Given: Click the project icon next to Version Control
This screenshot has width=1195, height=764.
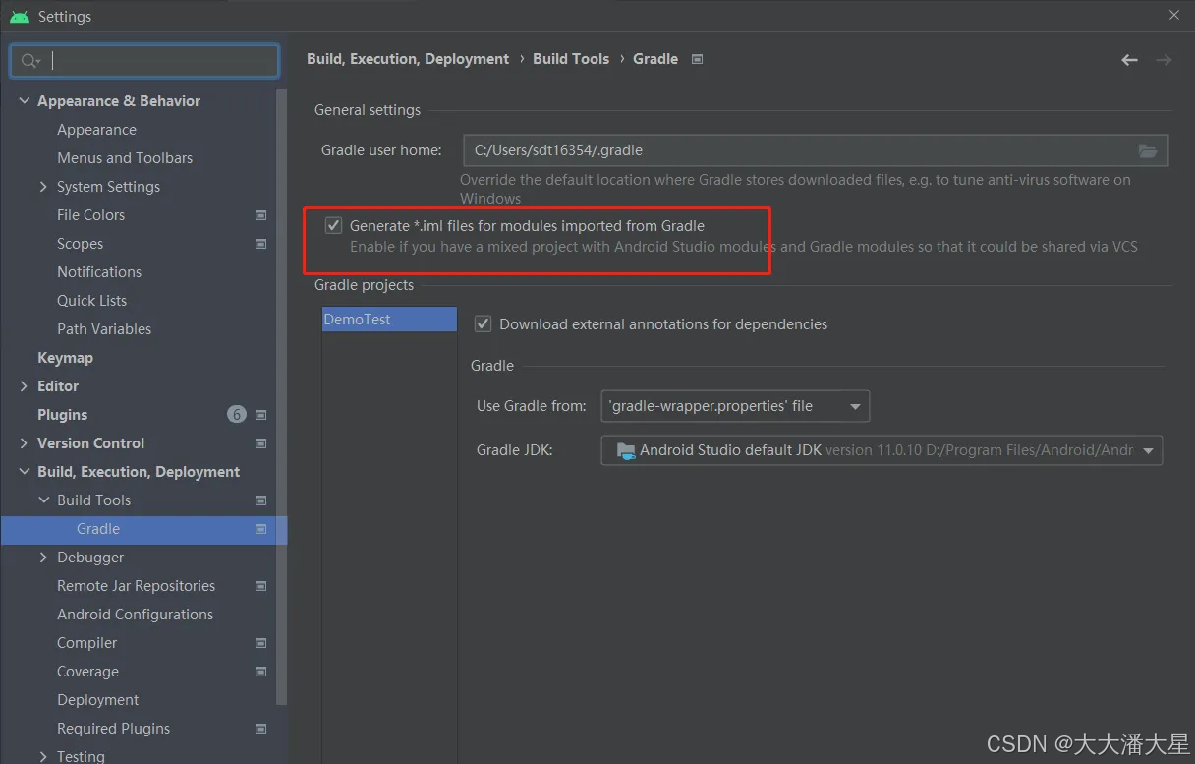Looking at the screenshot, I should tap(261, 443).
